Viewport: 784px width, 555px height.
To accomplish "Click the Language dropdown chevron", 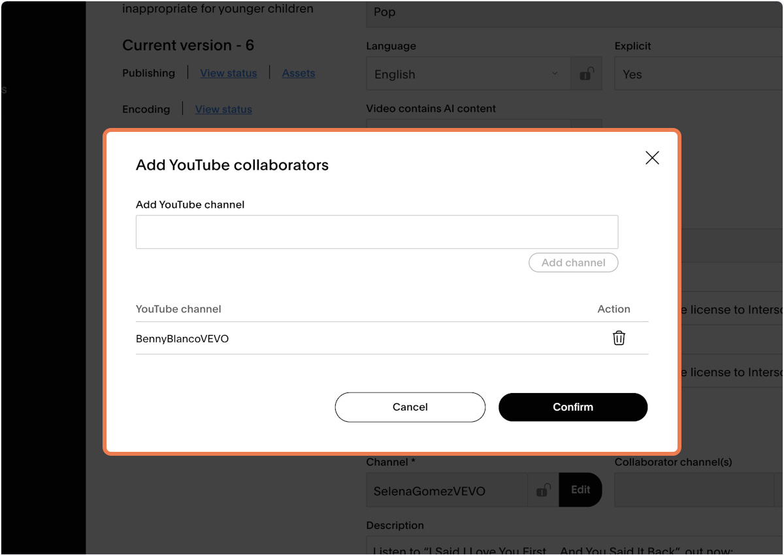I will point(555,74).
